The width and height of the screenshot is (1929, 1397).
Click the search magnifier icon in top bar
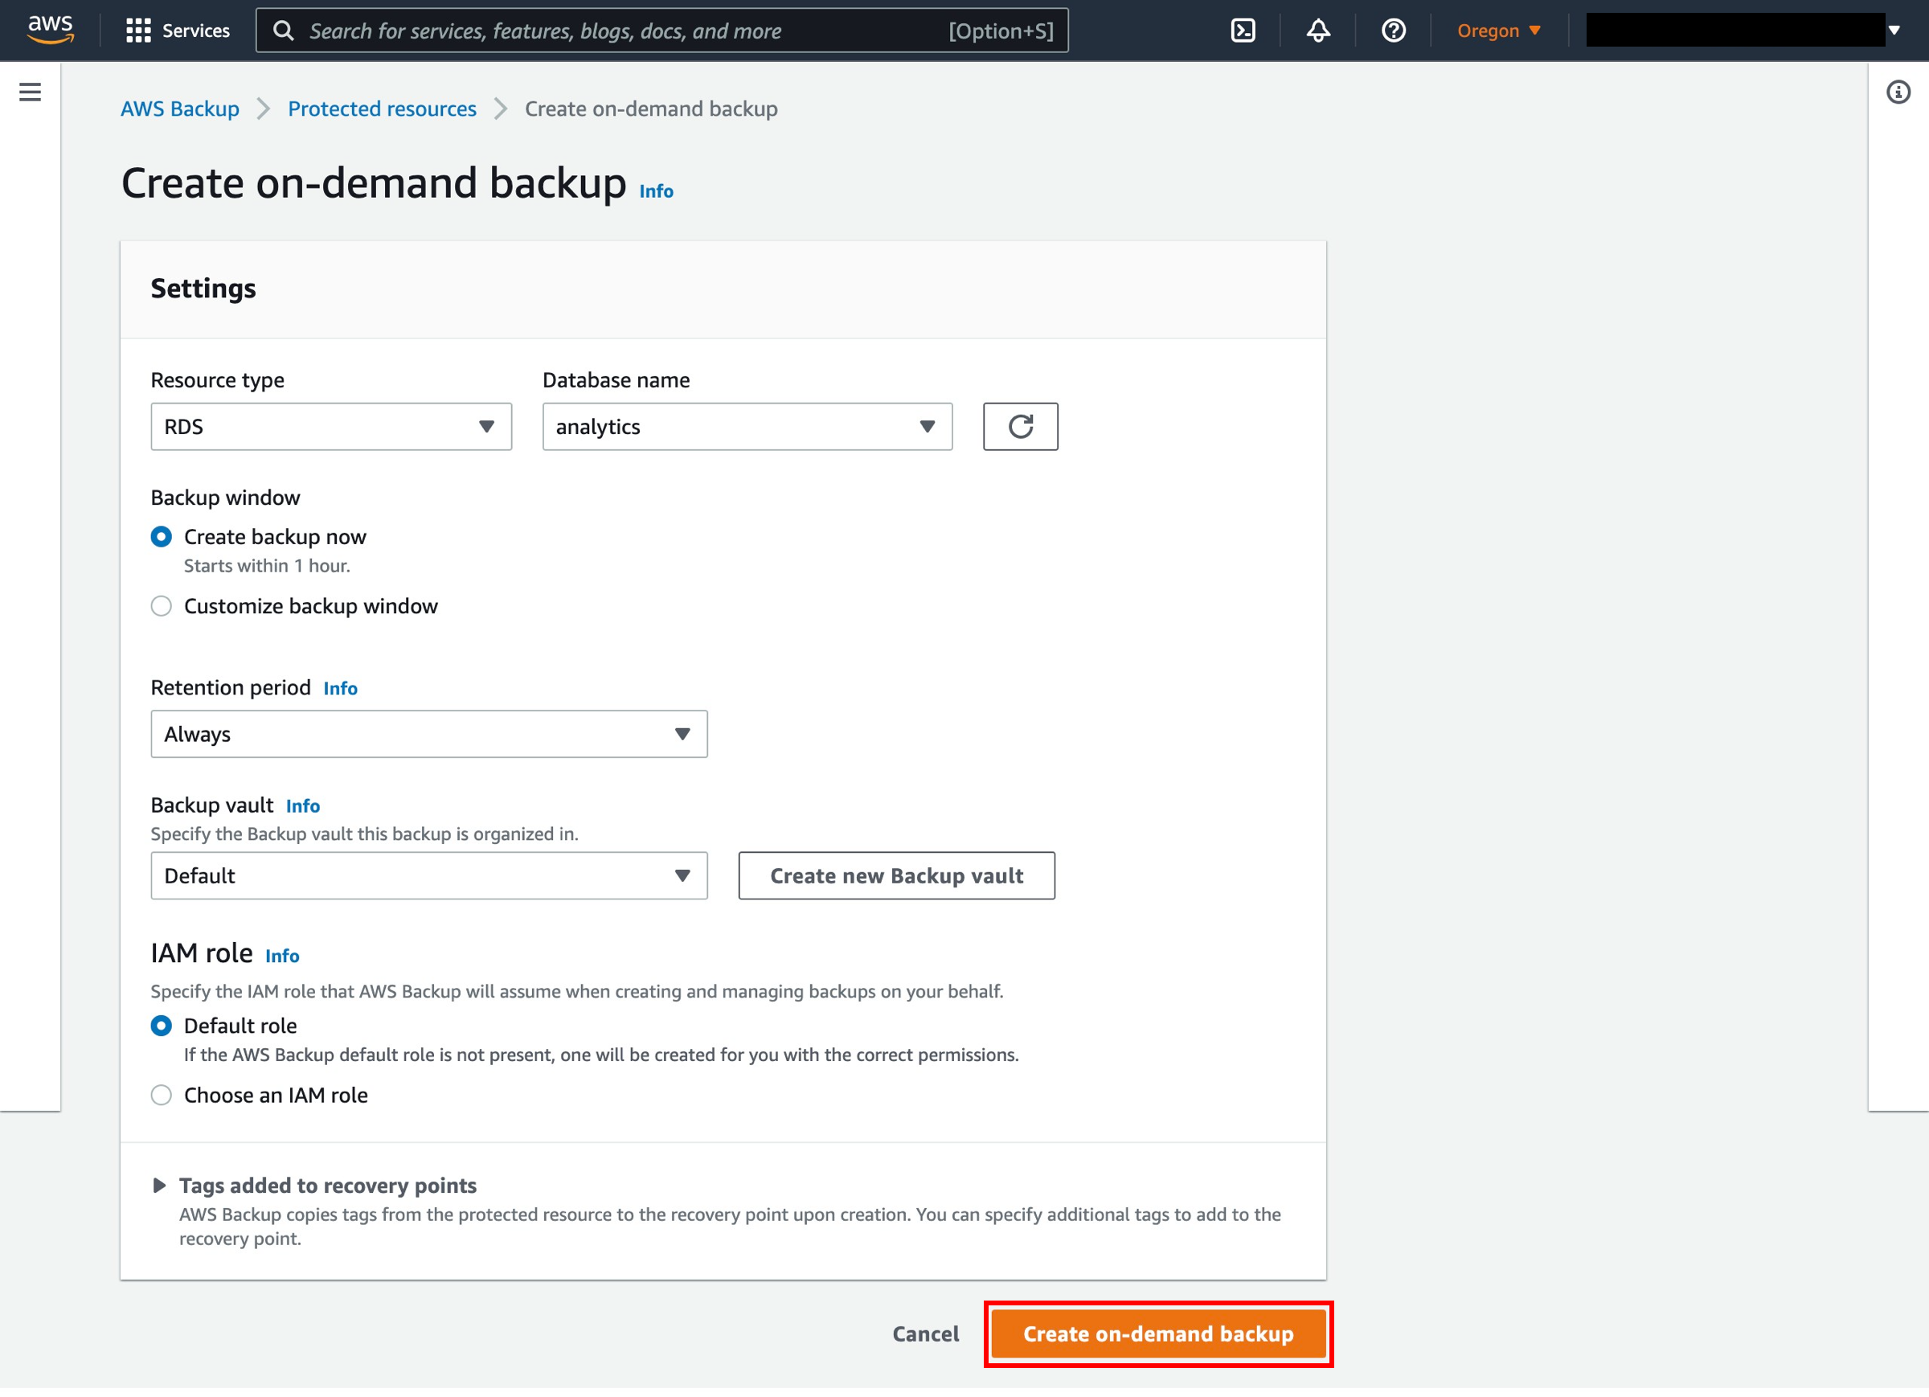[x=283, y=31]
